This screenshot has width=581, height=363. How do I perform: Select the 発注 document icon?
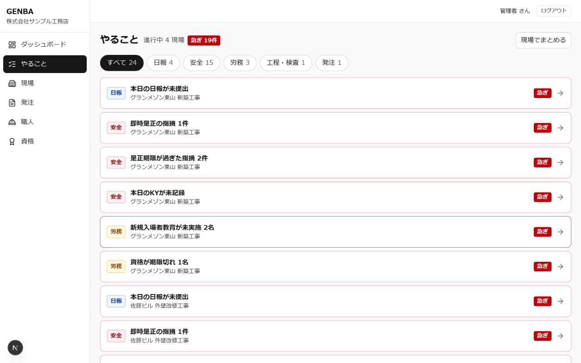(x=12, y=103)
